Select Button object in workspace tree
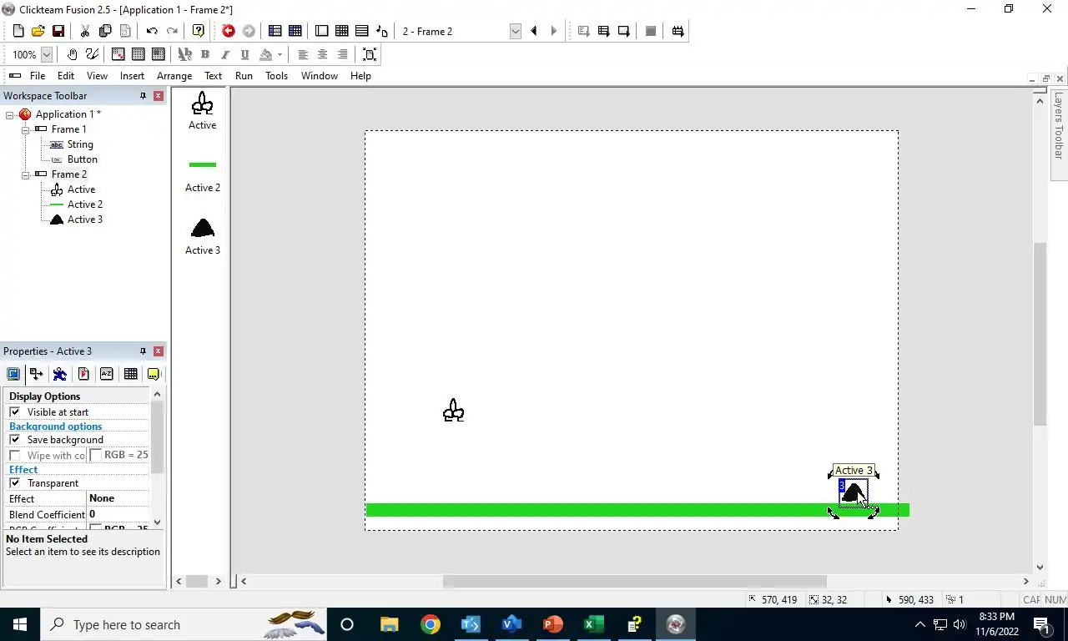The height and width of the screenshot is (641, 1068). click(82, 159)
